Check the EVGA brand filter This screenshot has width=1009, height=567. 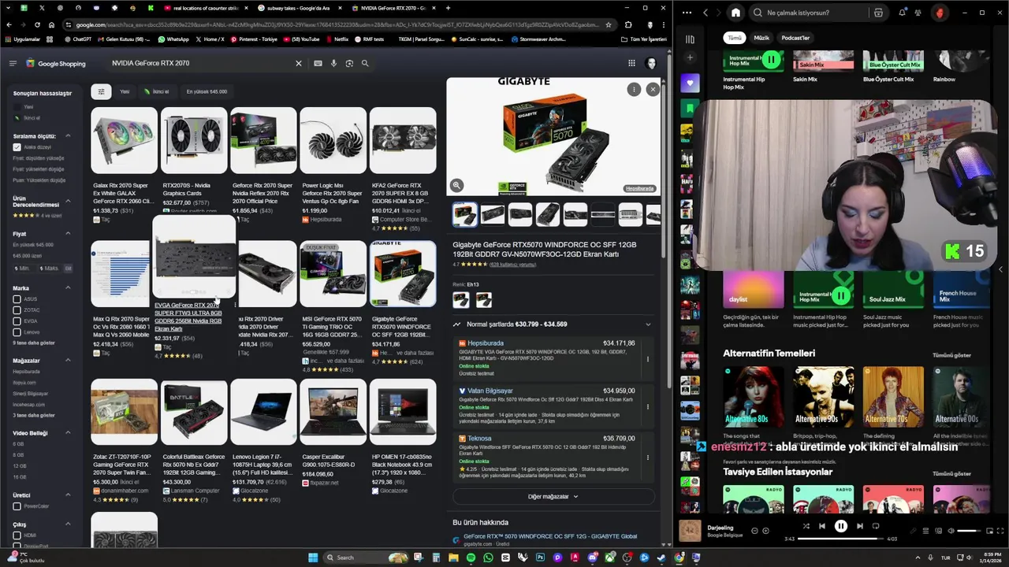click(17, 321)
